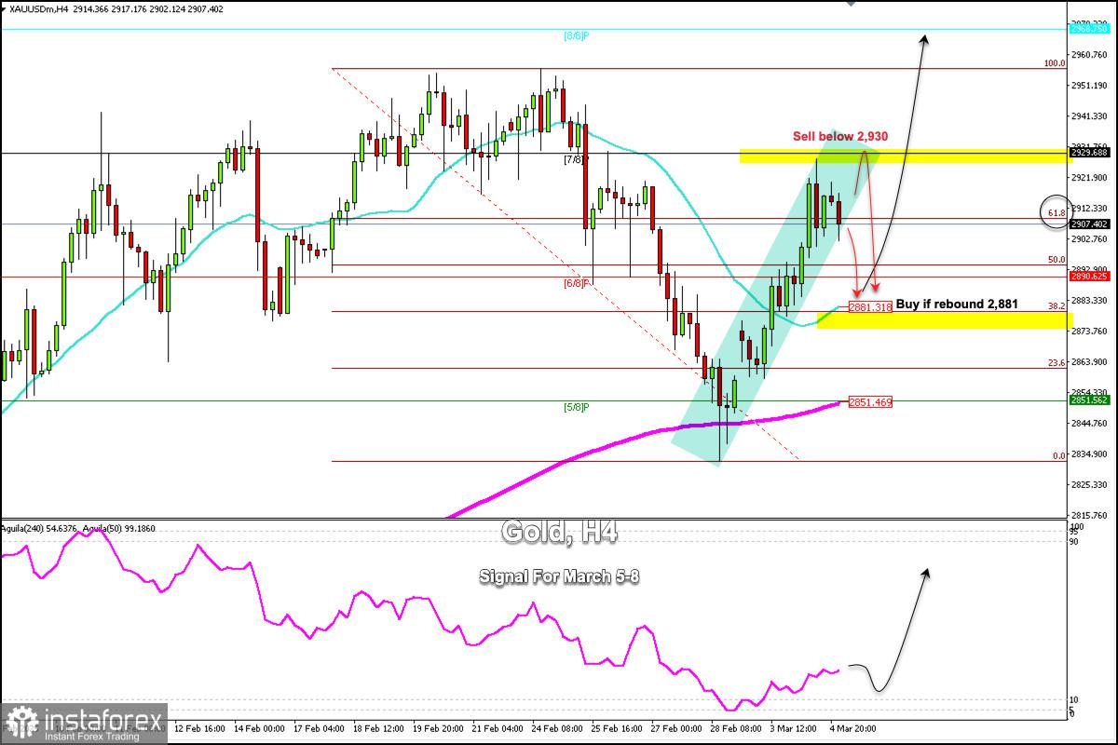The image size is (1118, 745).
Task: Click the 2951.190 price axis value
Action: [1089, 86]
